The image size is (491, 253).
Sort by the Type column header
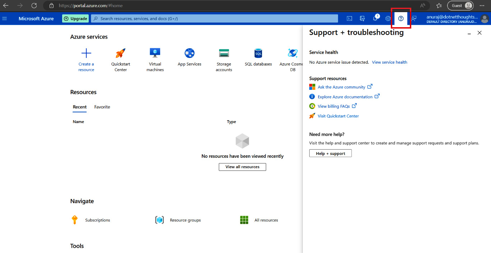point(231,122)
